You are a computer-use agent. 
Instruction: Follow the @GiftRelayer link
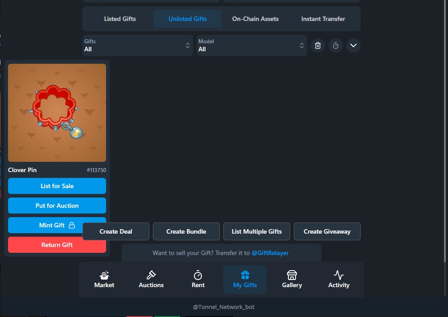(x=270, y=253)
